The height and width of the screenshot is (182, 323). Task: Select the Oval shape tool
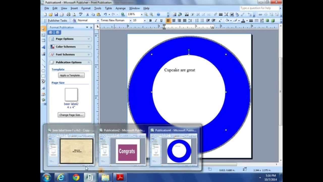click(43, 71)
